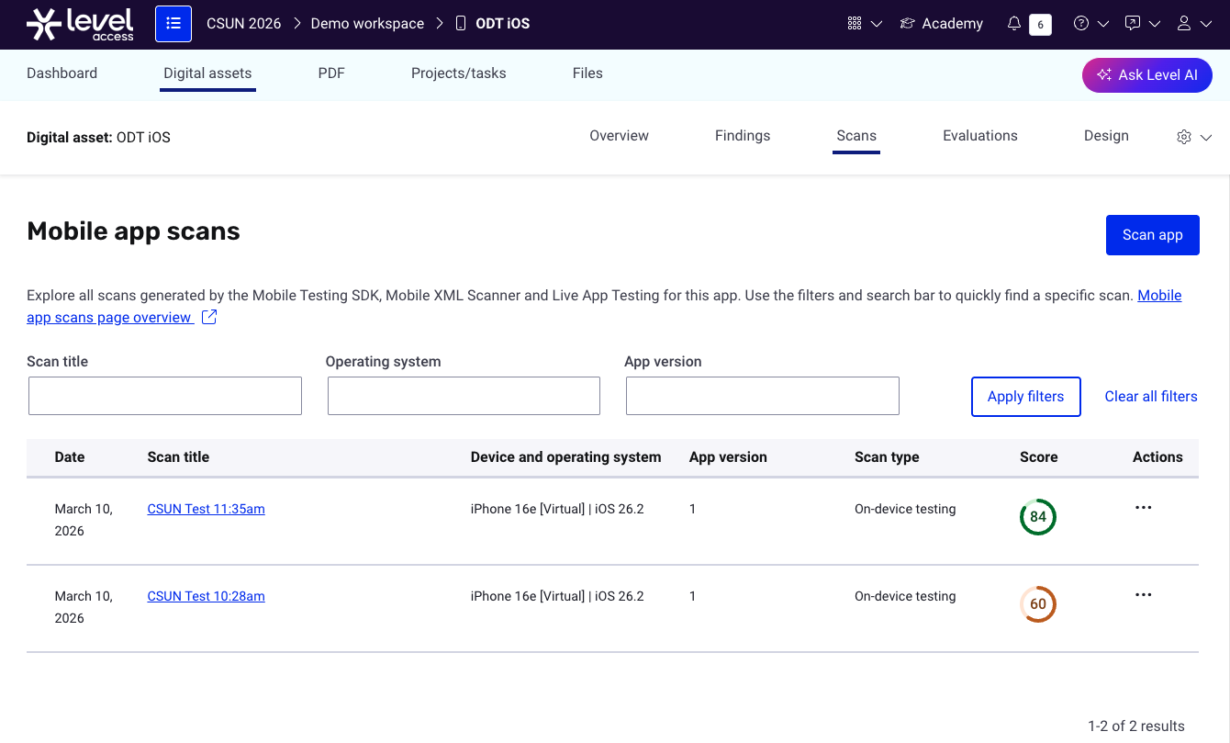Screen dimensions: 1230x743
Task: Select the Digital assets tab
Action: pyautogui.click(x=207, y=73)
